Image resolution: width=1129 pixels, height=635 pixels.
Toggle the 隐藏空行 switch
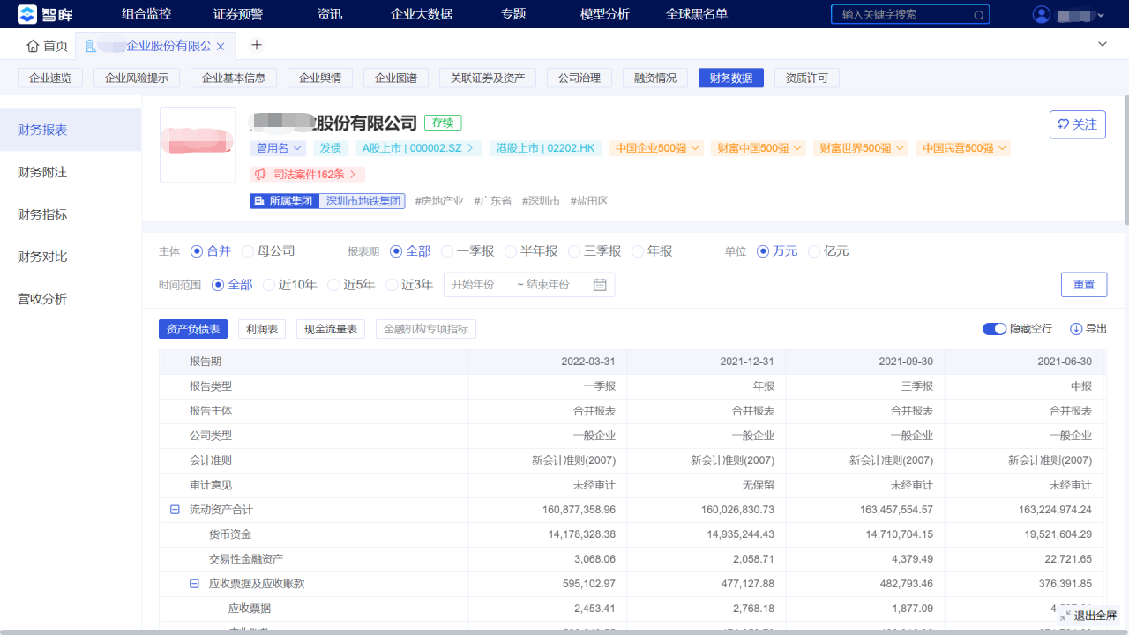[x=994, y=329]
